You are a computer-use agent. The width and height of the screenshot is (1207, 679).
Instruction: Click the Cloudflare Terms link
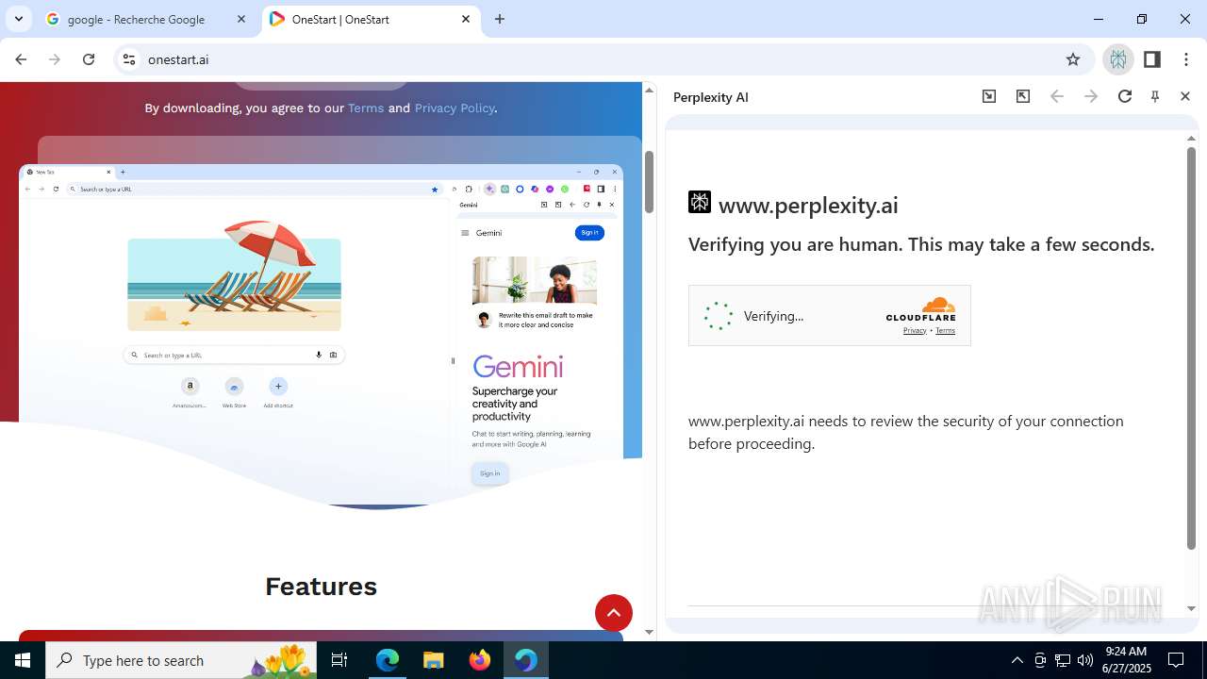tap(945, 330)
